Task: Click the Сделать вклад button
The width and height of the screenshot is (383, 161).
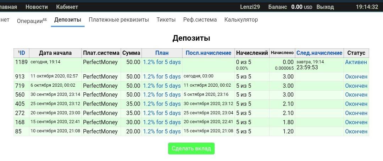Action: (191, 149)
